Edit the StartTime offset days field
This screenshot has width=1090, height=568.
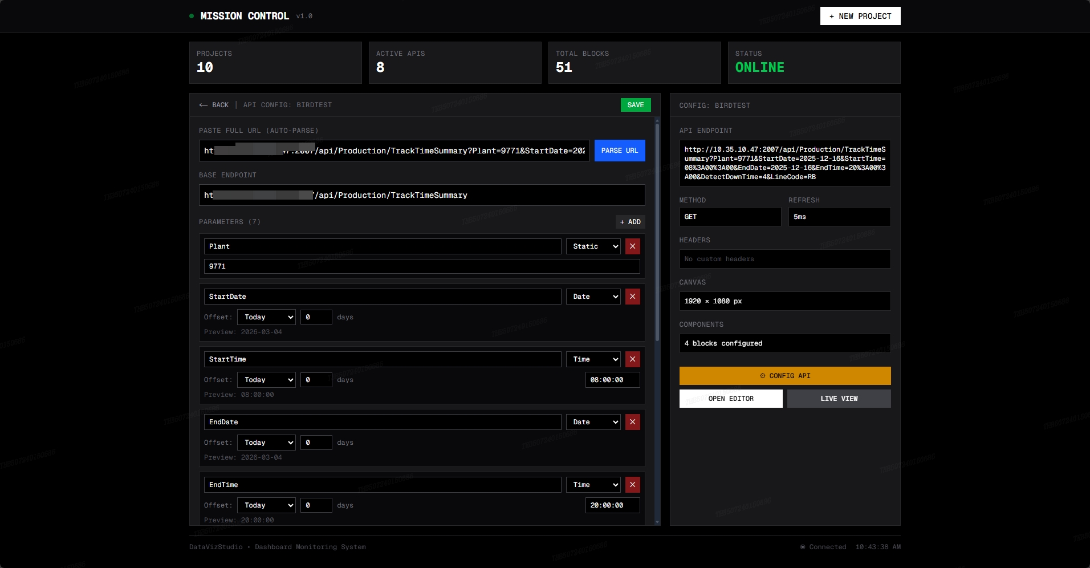(x=316, y=380)
